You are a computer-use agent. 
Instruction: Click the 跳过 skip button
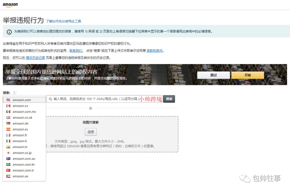[x=213, y=75]
